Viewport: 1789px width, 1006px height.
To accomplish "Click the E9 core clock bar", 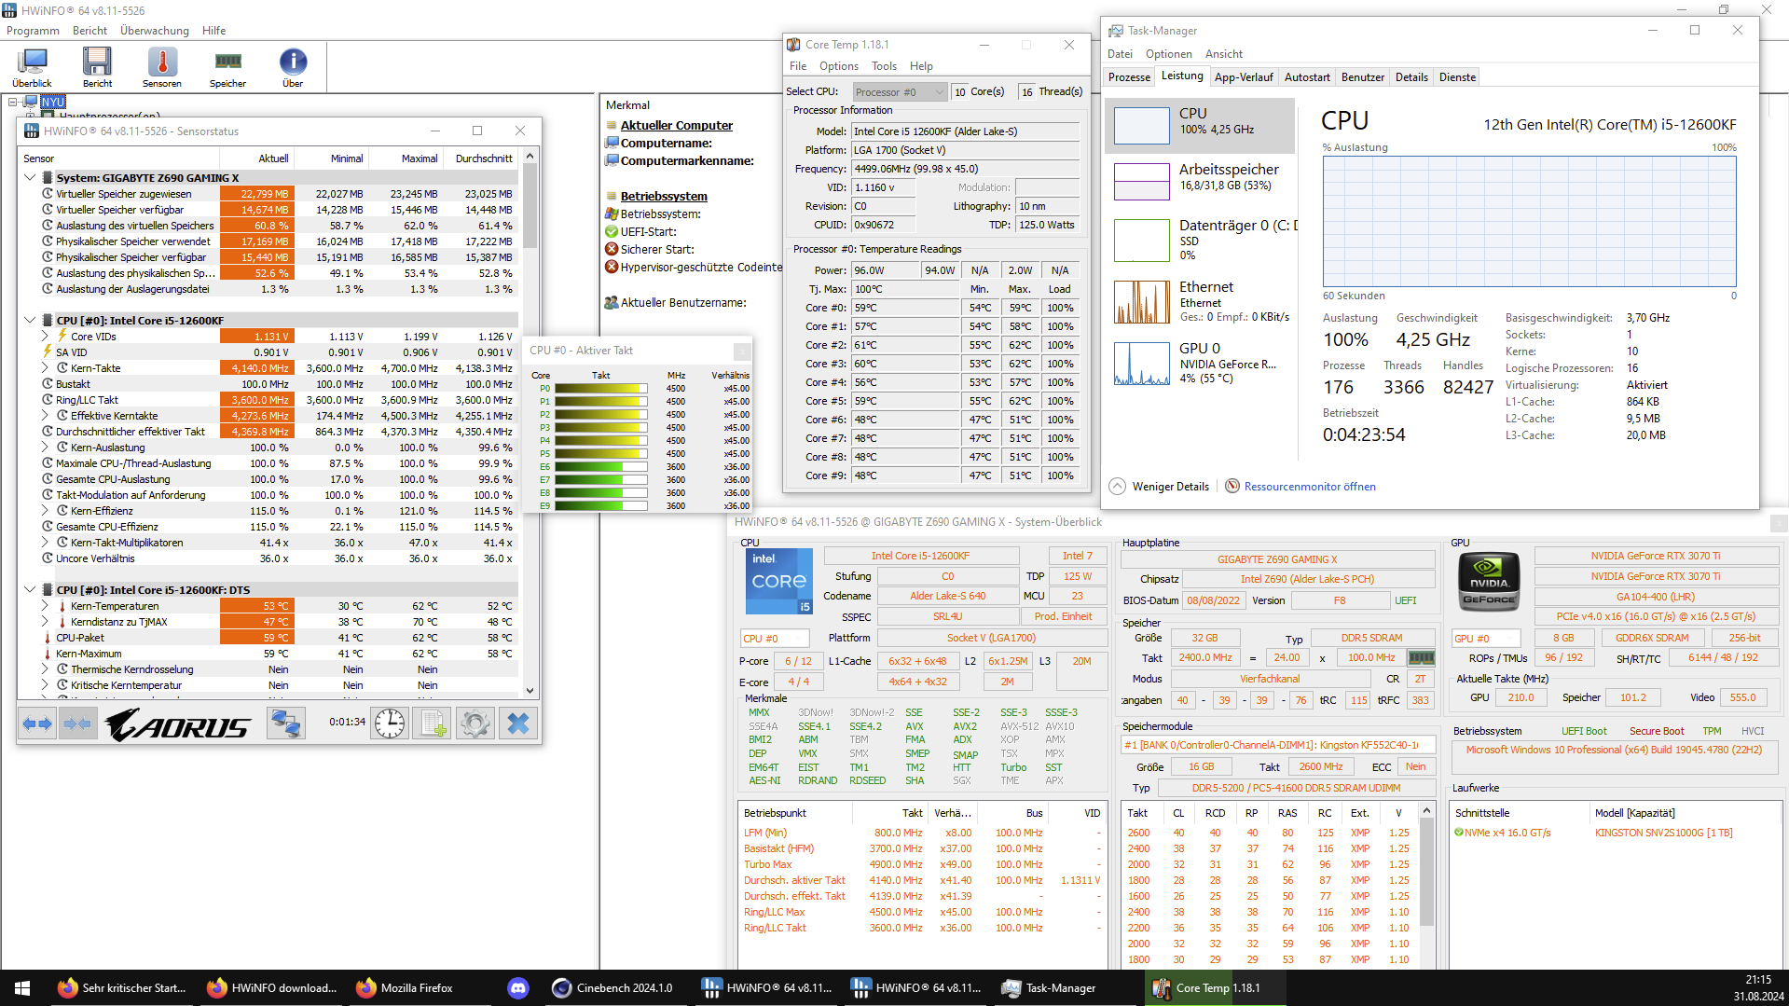I will [x=600, y=506].
